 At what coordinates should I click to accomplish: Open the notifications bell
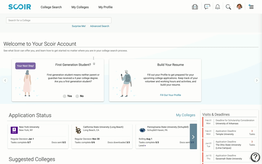[x=217, y=7]
